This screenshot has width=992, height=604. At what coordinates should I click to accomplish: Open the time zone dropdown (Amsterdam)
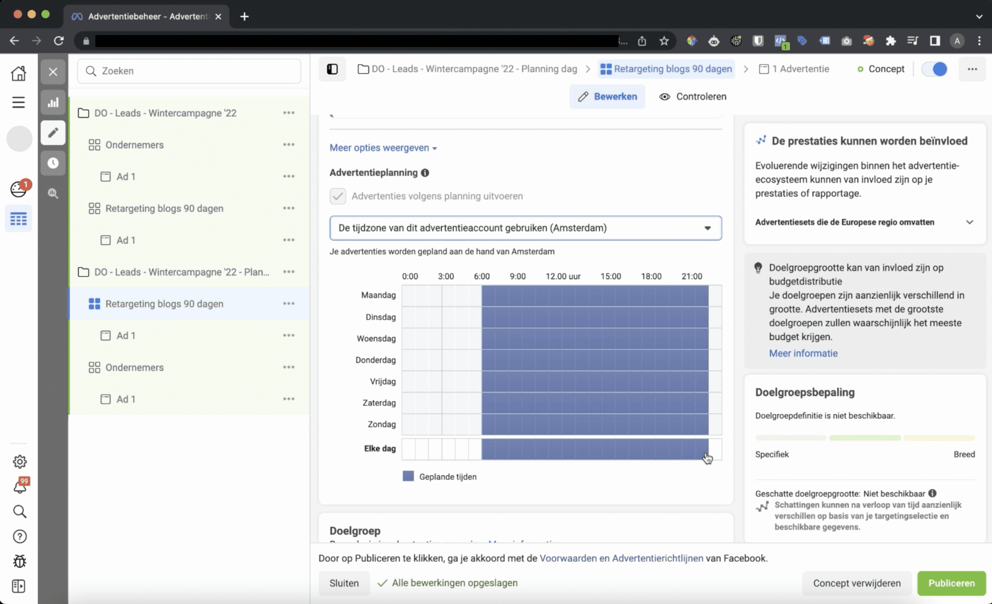click(525, 228)
